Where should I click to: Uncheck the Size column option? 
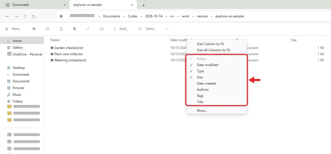217,77
